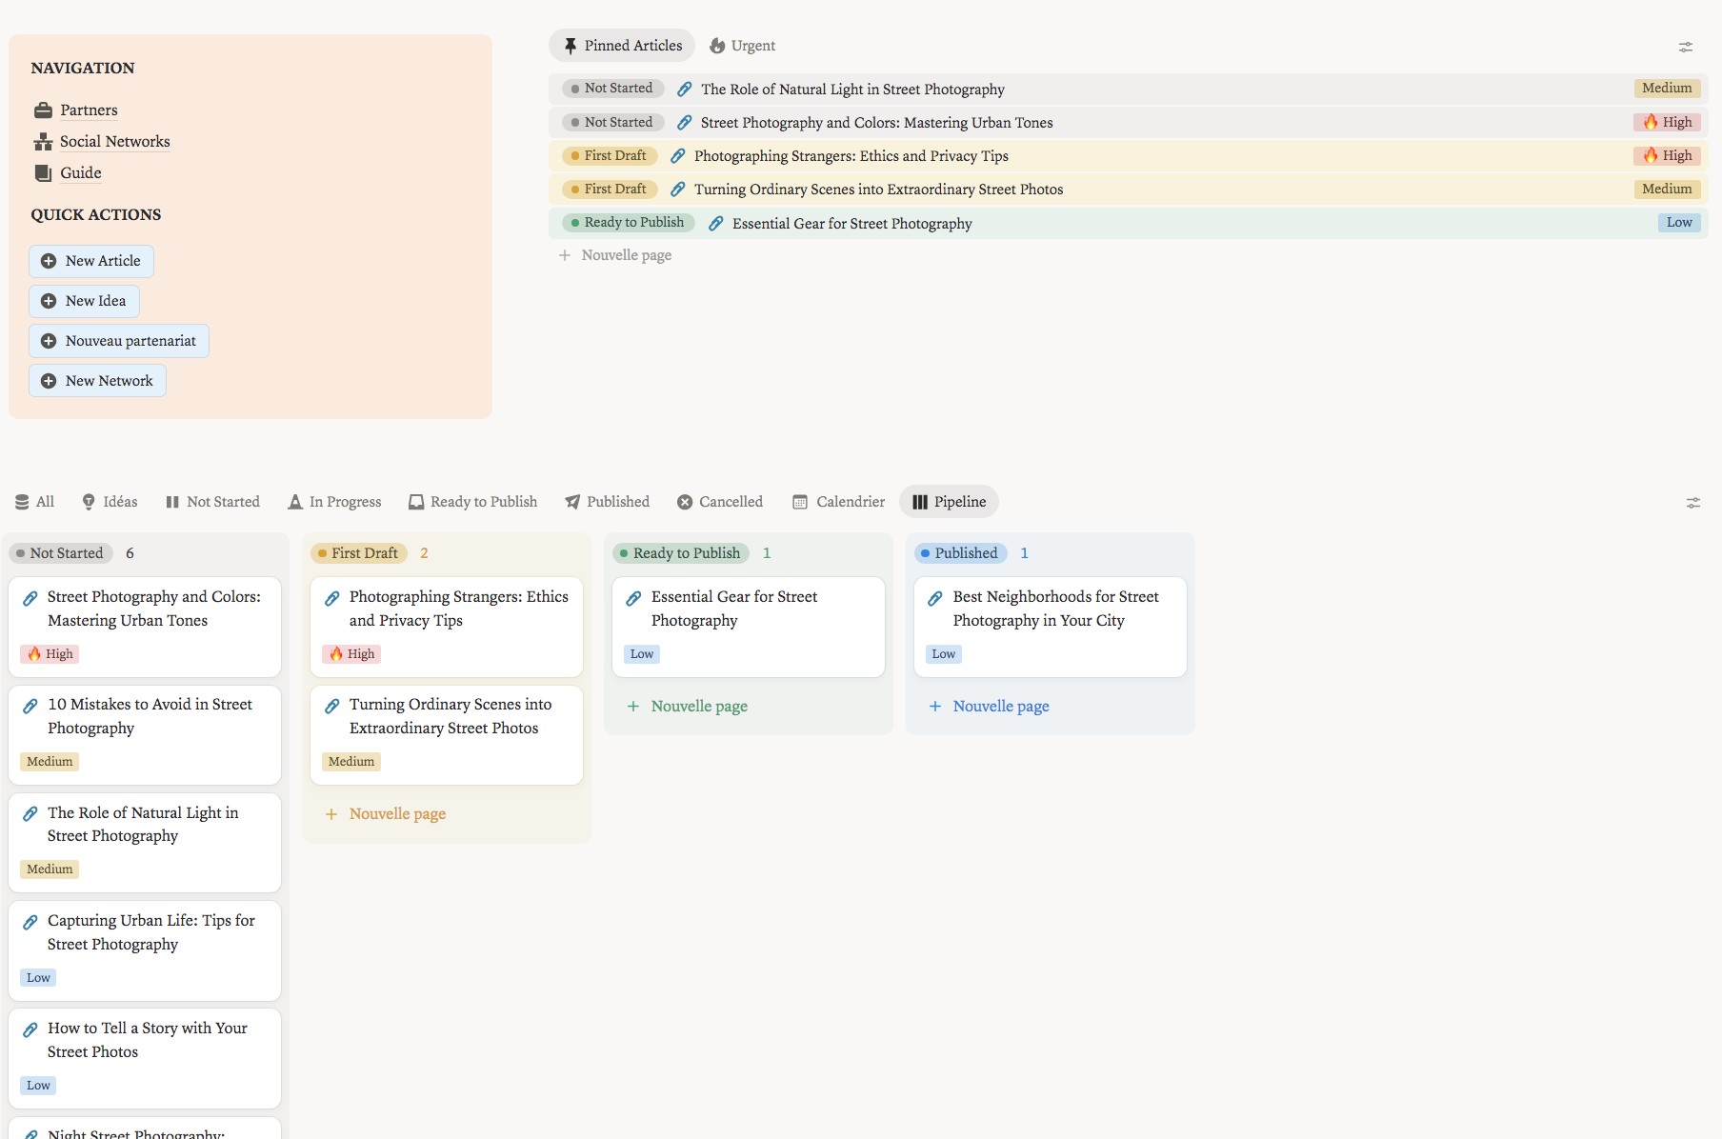The width and height of the screenshot is (1722, 1139).
Task: Open the Calendrier view tab
Action: coord(838,502)
